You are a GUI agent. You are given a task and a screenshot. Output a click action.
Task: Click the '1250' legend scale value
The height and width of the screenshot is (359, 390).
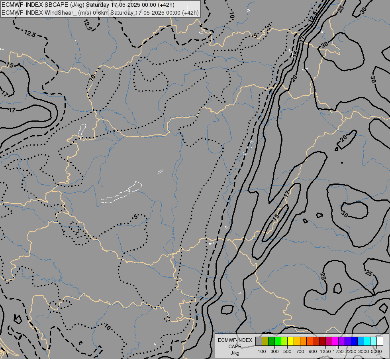(x=325, y=351)
